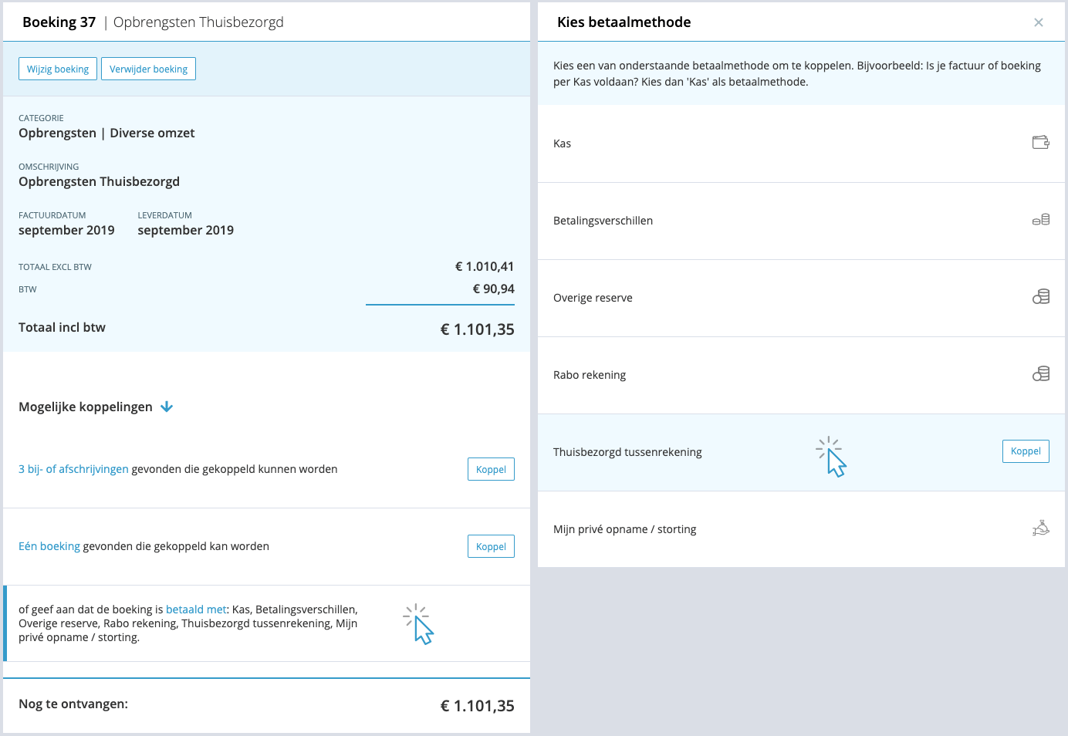Select Mijn privé opname / storting
Image resolution: width=1068 pixels, height=736 pixels.
[x=801, y=529]
